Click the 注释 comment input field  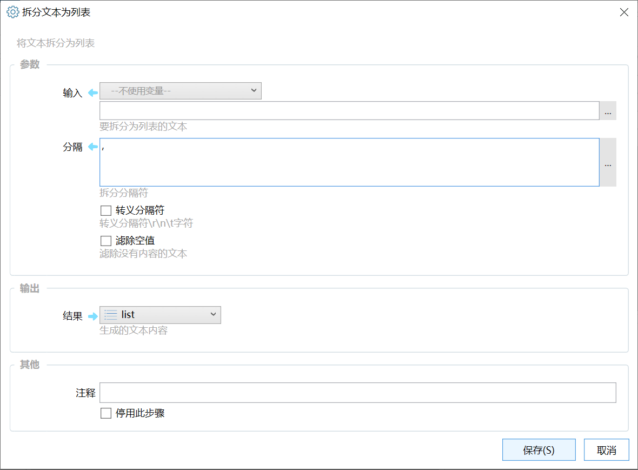[x=357, y=393]
